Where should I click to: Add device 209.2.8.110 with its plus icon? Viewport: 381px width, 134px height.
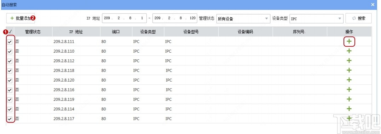(x=349, y=51)
